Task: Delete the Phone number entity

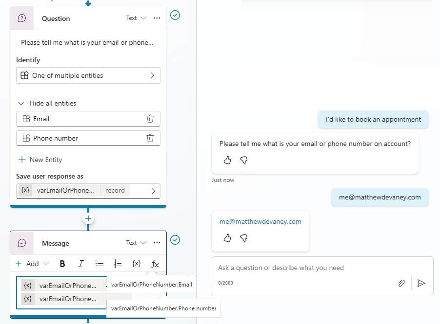Action: (150, 138)
